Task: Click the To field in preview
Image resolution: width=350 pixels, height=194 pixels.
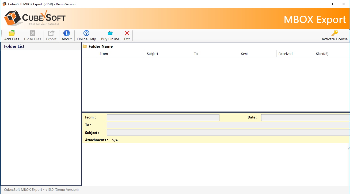Action: [228, 125]
